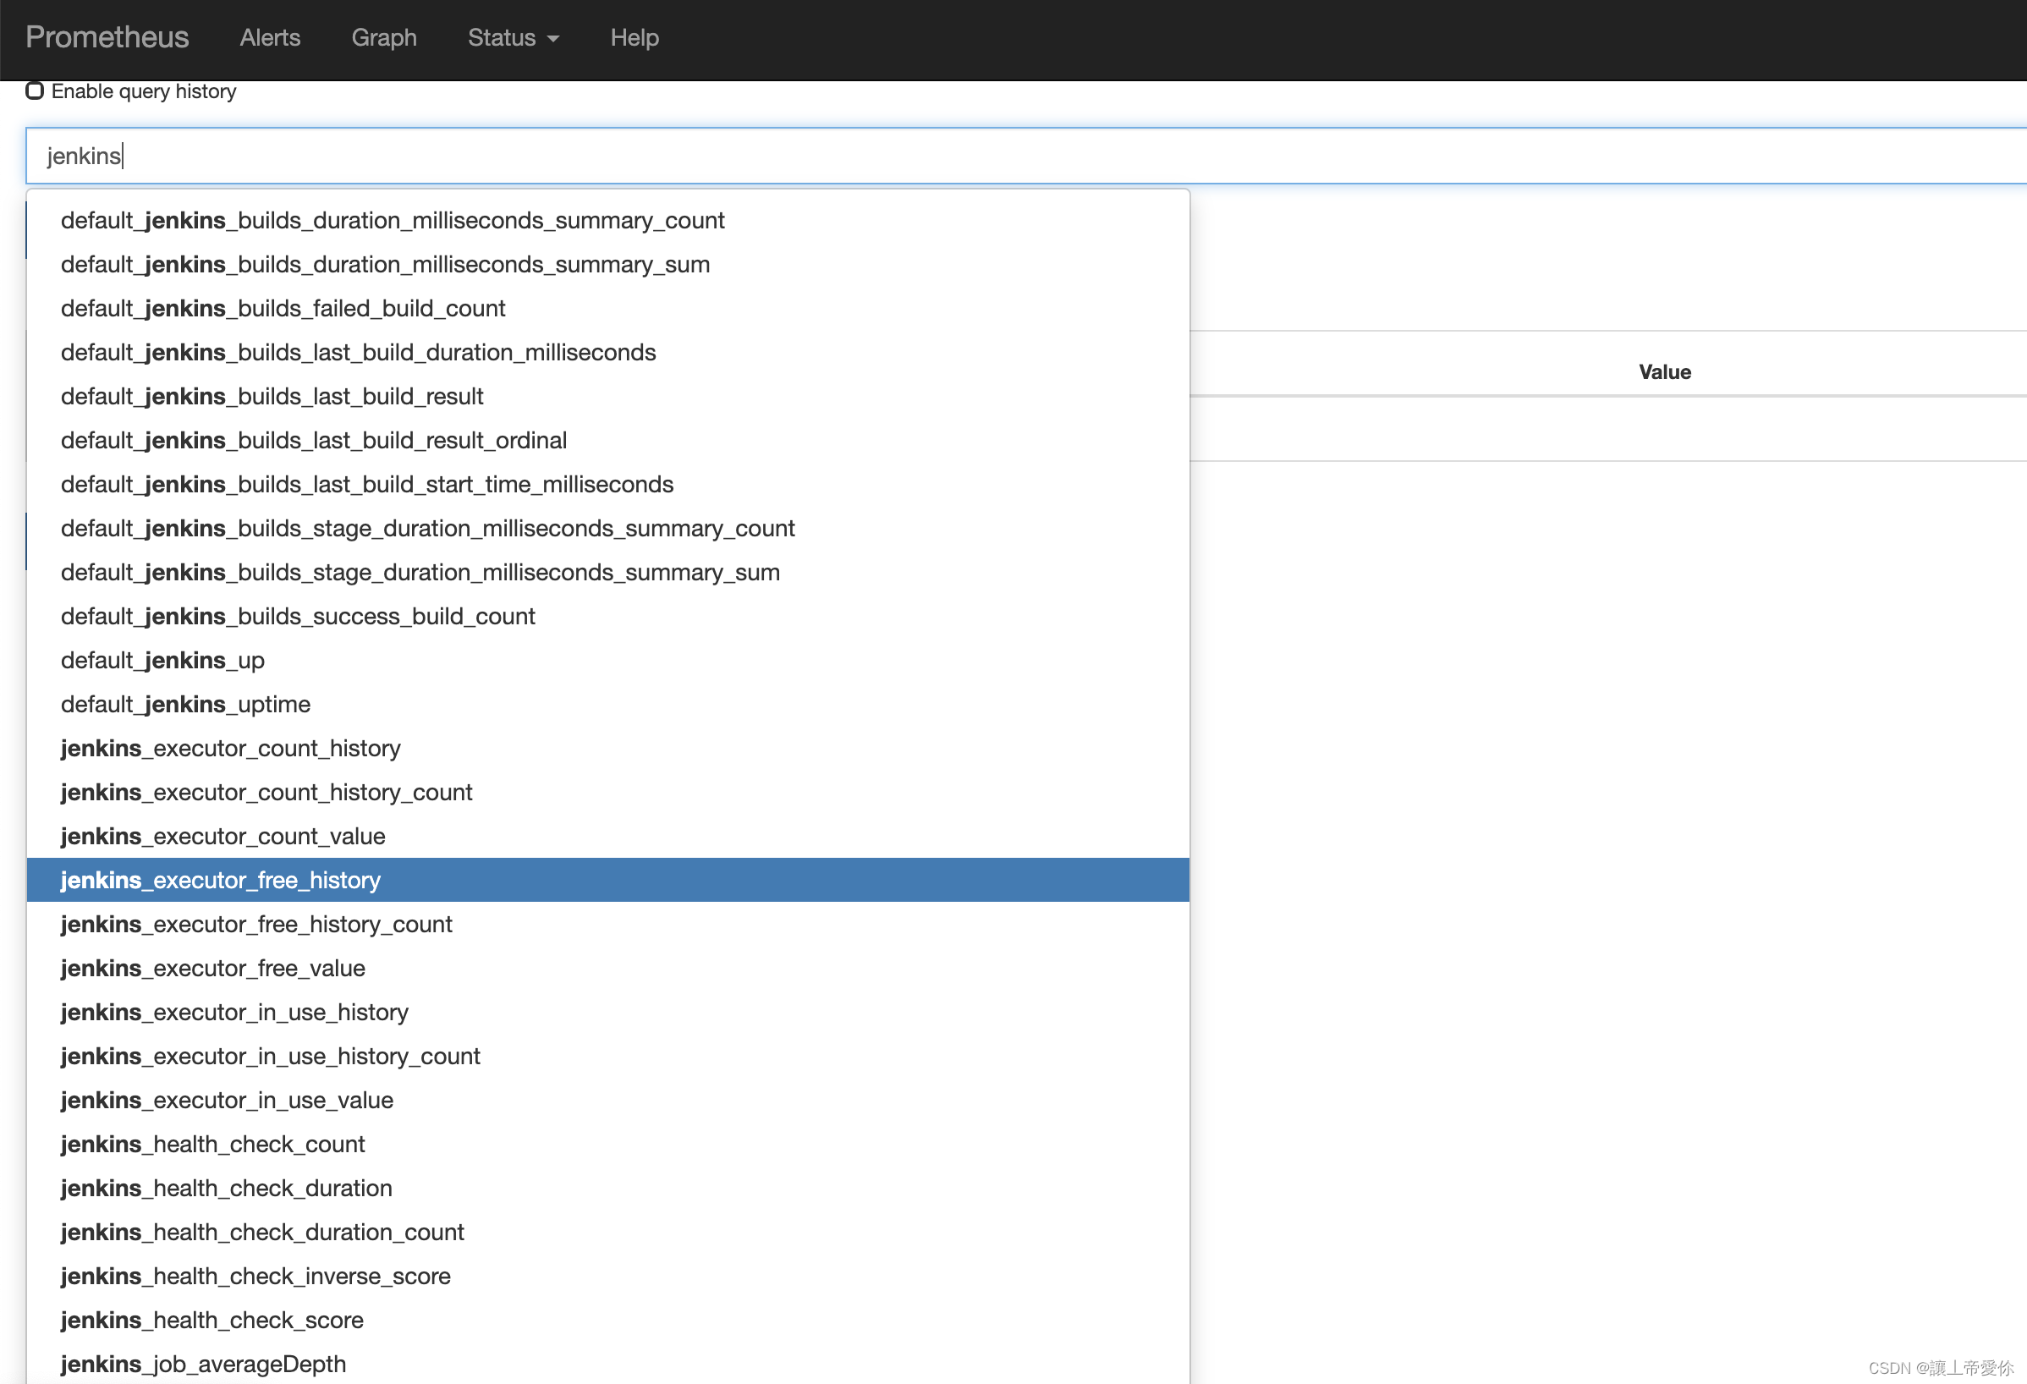Pick jenkins_job_averageDepth metric
2027x1384 pixels.
point(608,1365)
